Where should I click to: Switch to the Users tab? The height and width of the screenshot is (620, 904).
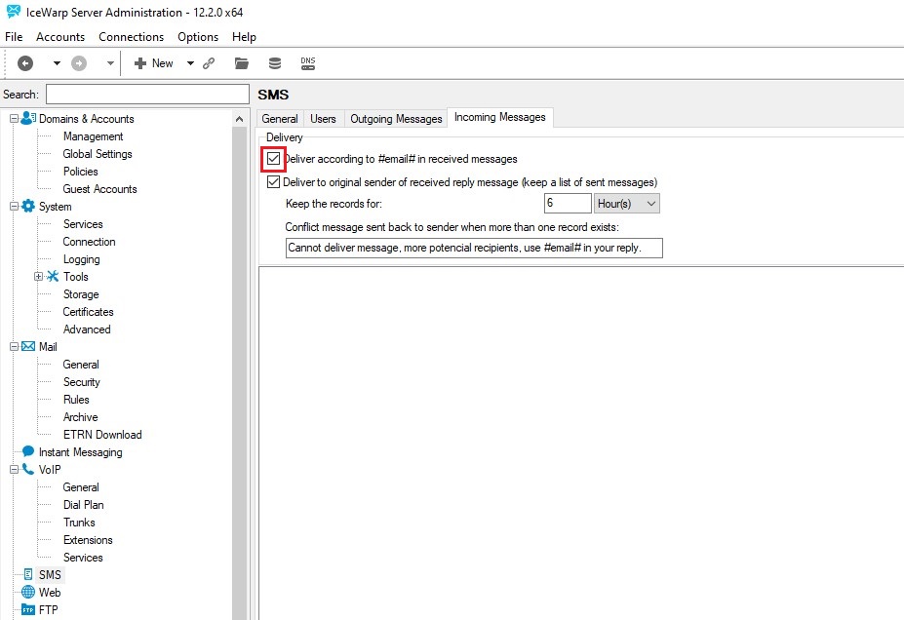tap(323, 119)
